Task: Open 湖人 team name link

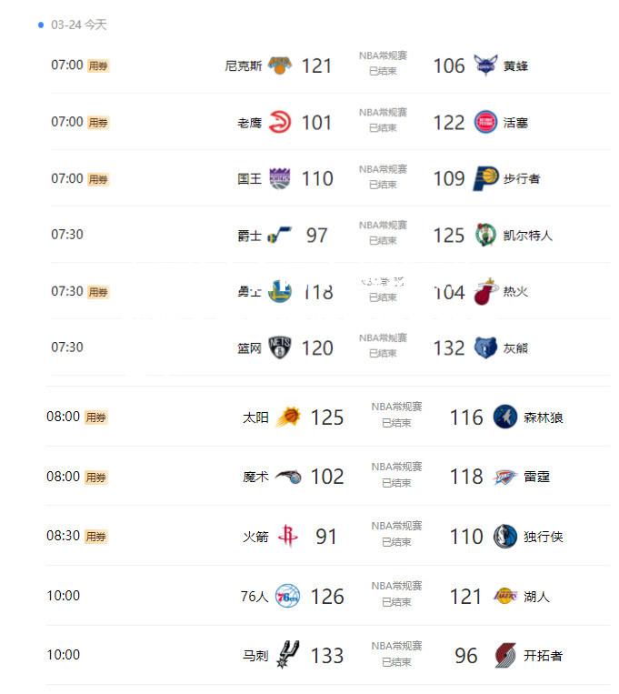Action: pyautogui.click(x=536, y=597)
